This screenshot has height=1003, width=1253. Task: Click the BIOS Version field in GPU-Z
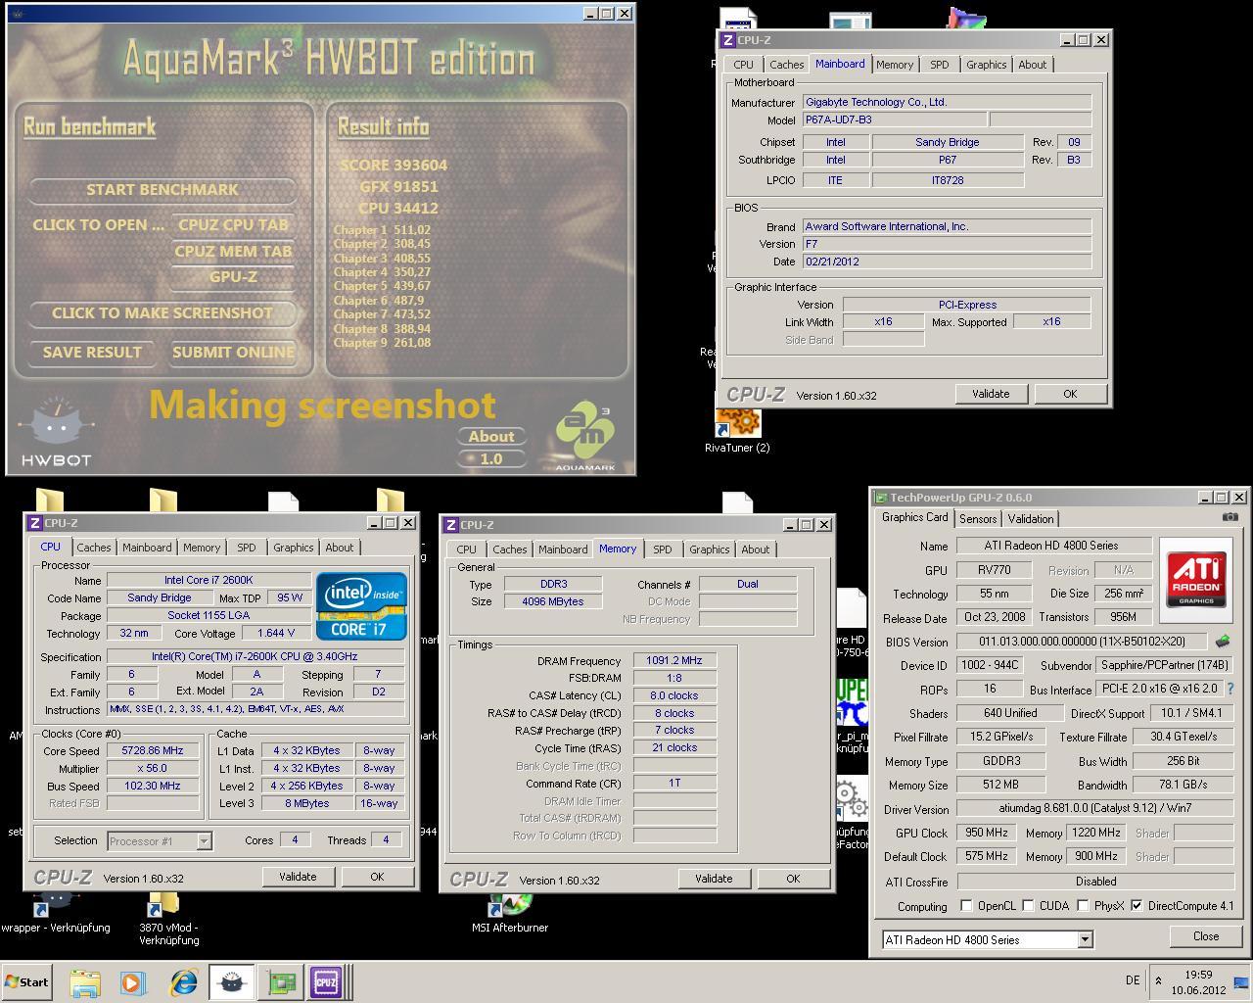(x=1082, y=643)
